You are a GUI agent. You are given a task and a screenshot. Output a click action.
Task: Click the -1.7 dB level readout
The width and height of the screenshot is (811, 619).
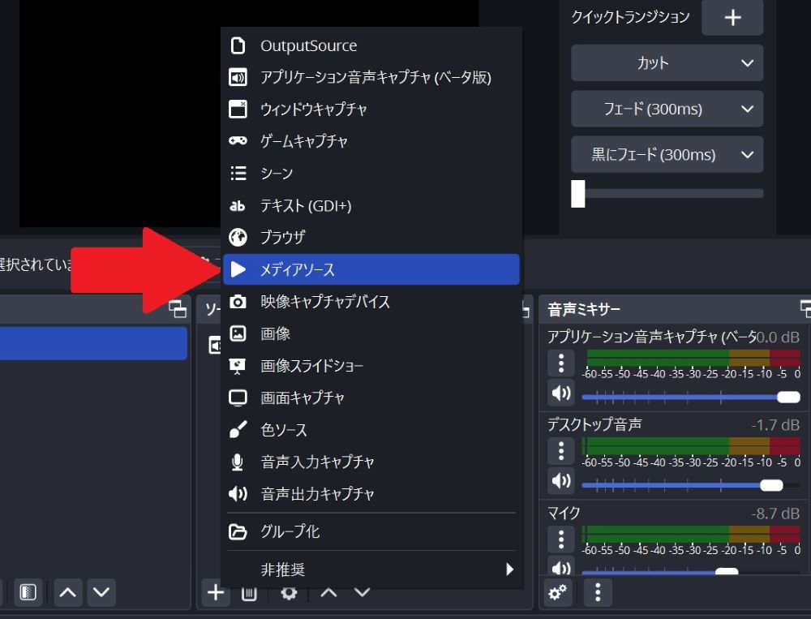point(775,425)
